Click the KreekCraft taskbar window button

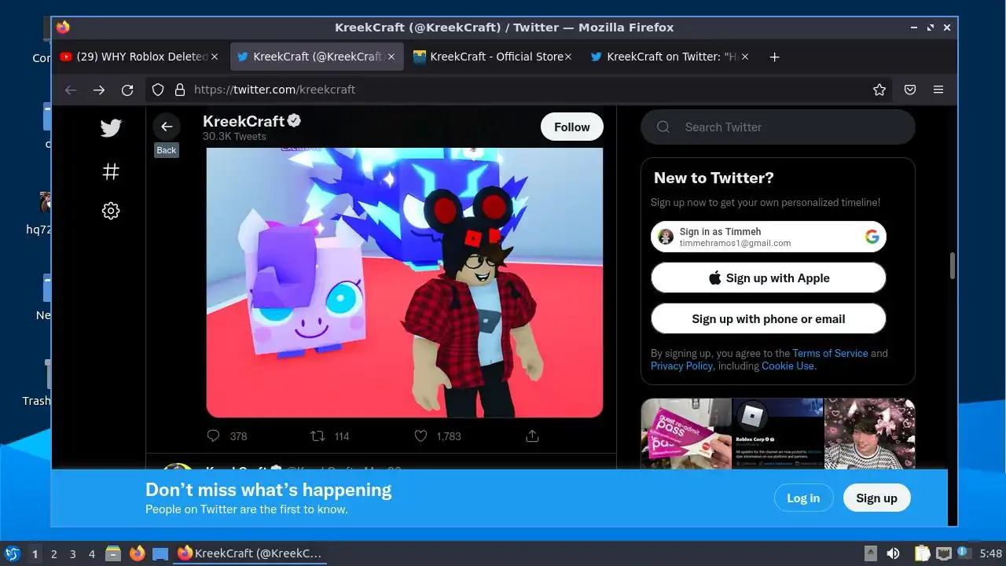250,553
